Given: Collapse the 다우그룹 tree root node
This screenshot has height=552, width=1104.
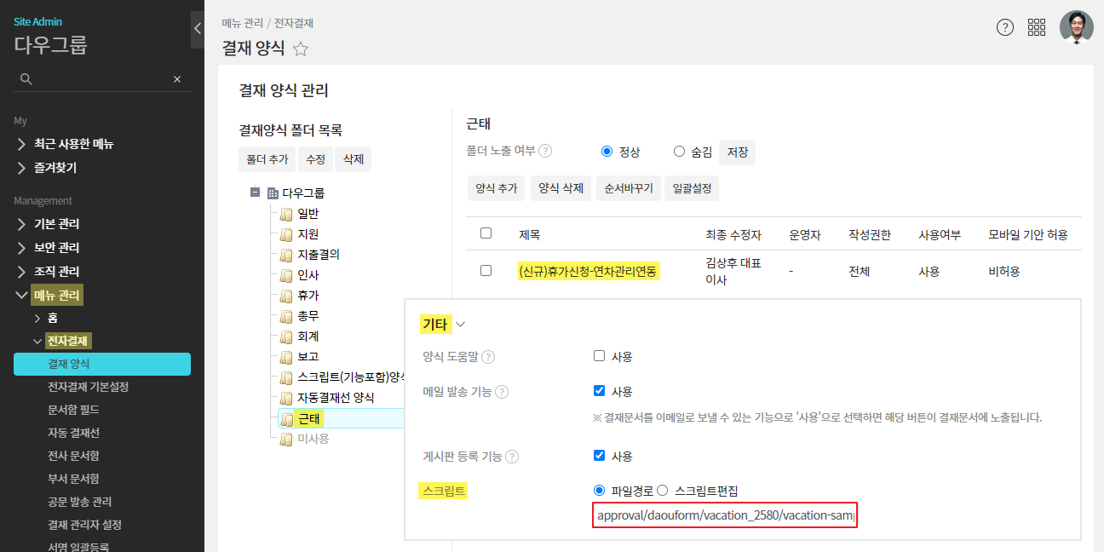Looking at the screenshot, I should click(x=255, y=193).
